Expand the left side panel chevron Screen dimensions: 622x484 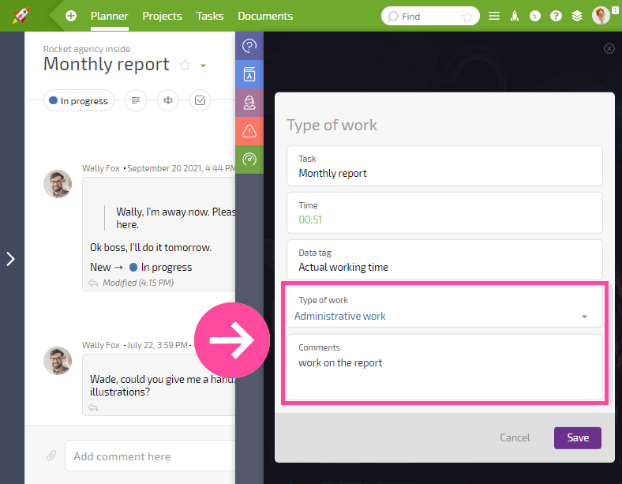pyautogui.click(x=11, y=259)
